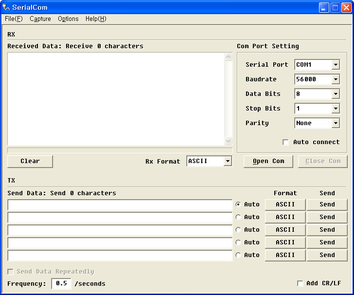Enable the Add CR/LF checkbox
354x295 pixels.
(300, 283)
